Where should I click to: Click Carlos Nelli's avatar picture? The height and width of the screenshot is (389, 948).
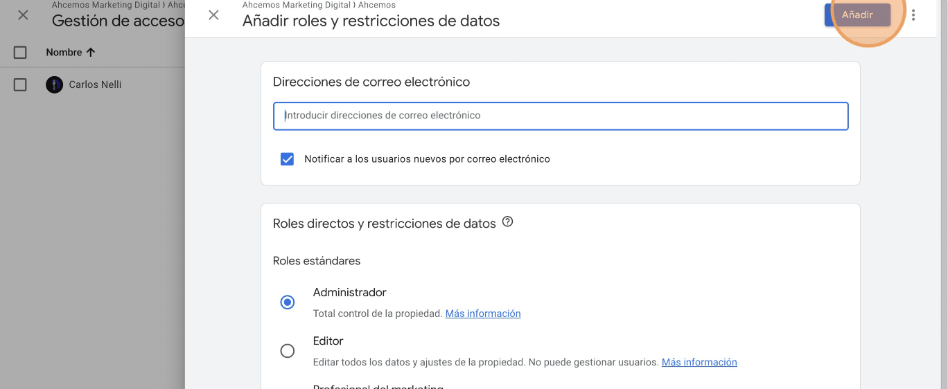coord(54,84)
